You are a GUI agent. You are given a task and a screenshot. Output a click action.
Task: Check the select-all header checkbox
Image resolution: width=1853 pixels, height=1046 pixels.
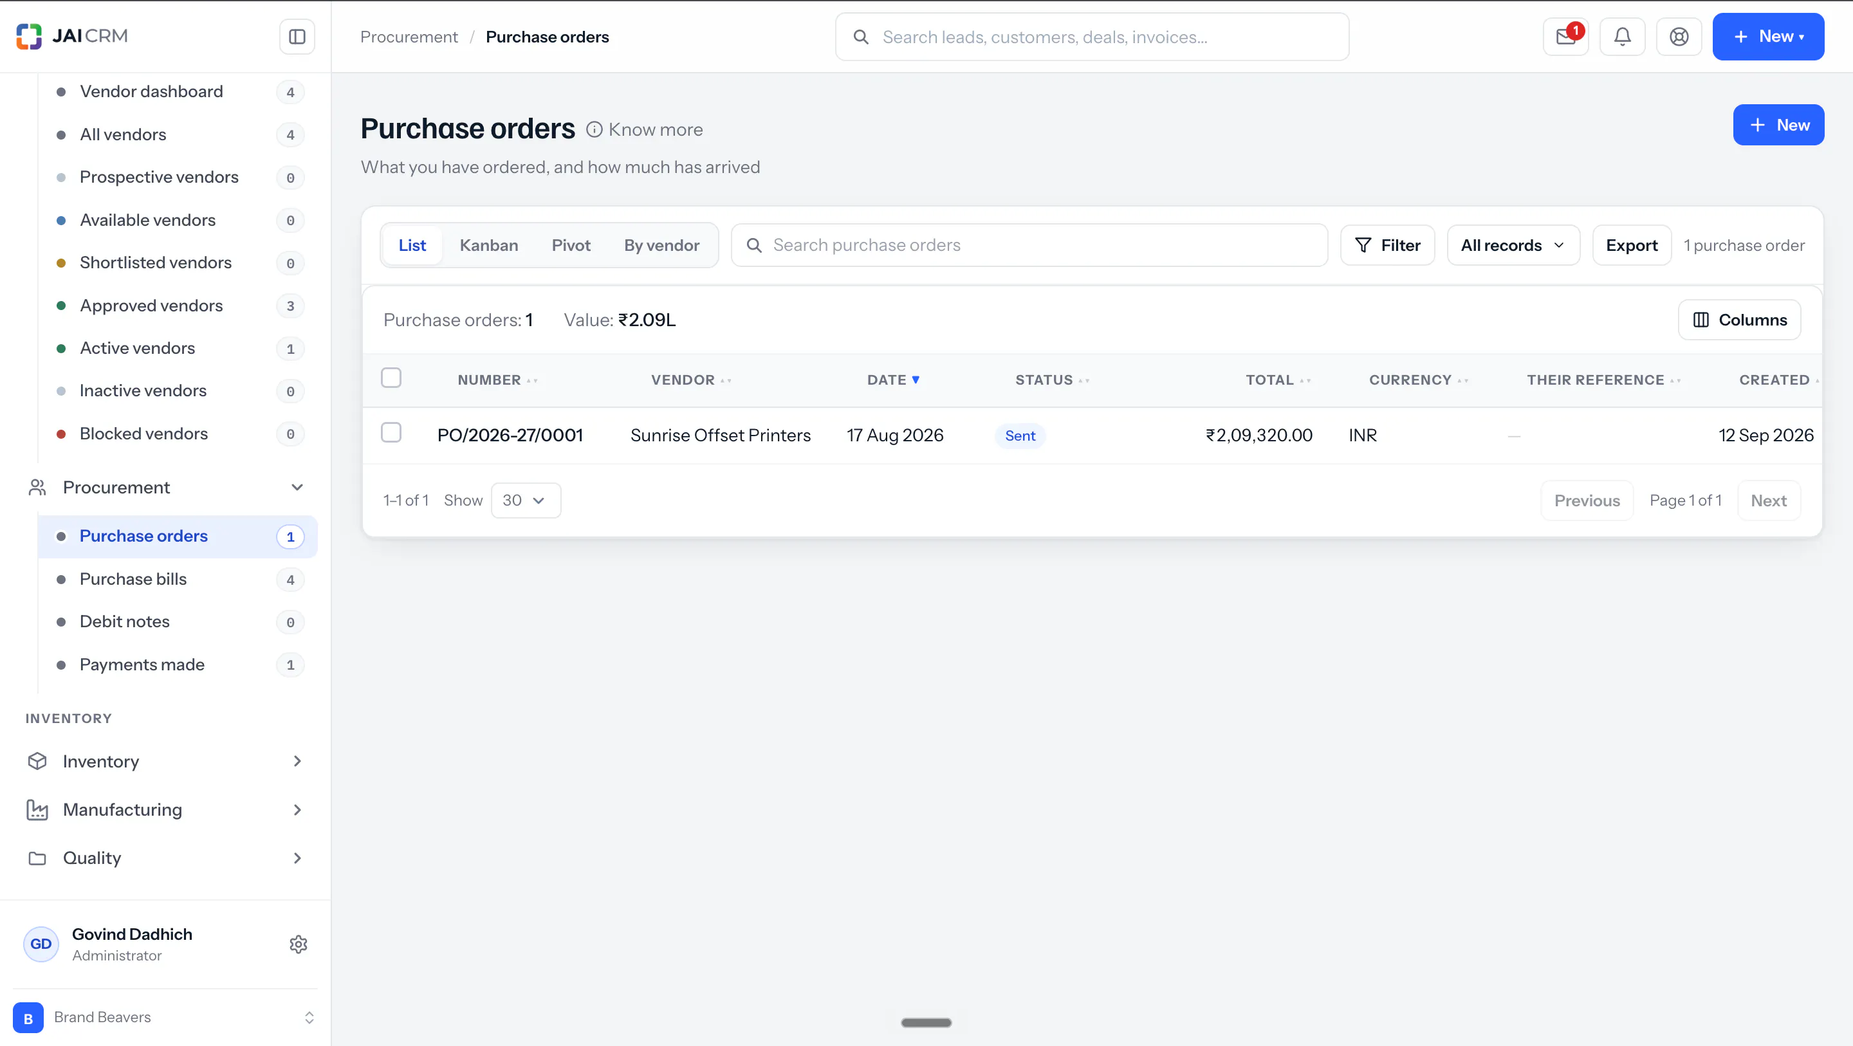coord(391,378)
